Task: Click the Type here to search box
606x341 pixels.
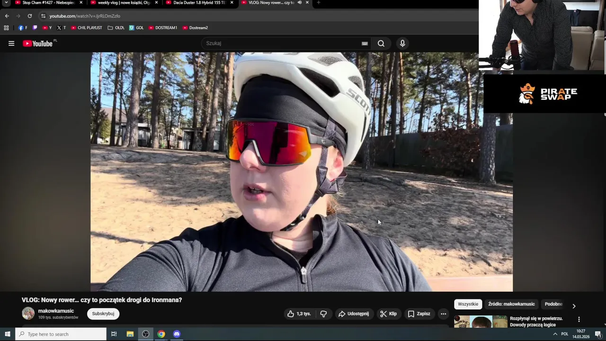Action: click(61, 334)
